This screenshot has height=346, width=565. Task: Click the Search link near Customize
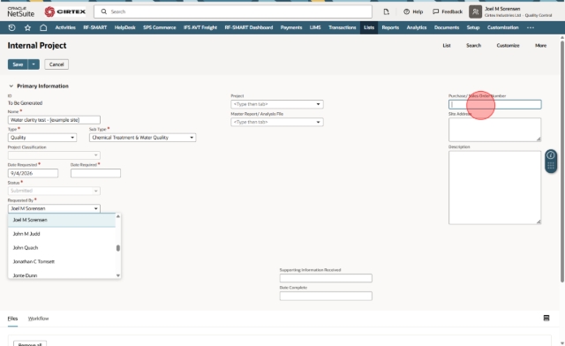(x=473, y=45)
